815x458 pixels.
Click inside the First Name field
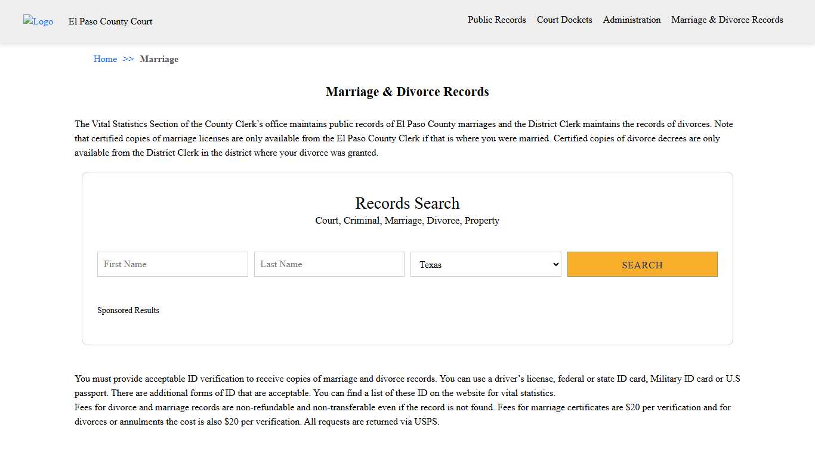click(x=172, y=264)
